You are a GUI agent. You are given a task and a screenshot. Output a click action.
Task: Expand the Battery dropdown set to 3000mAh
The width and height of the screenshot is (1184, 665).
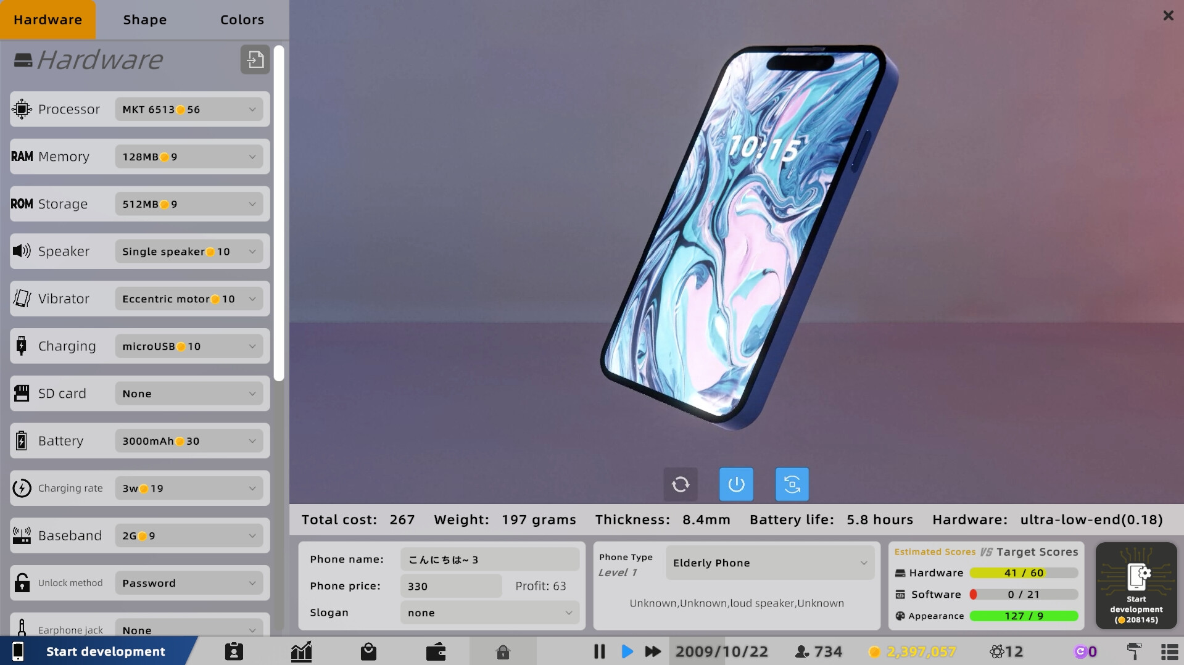pyautogui.click(x=189, y=440)
